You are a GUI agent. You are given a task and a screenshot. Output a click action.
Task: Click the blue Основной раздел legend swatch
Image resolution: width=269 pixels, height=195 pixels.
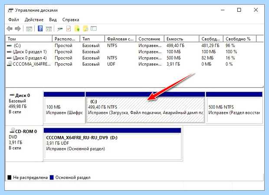52,177
